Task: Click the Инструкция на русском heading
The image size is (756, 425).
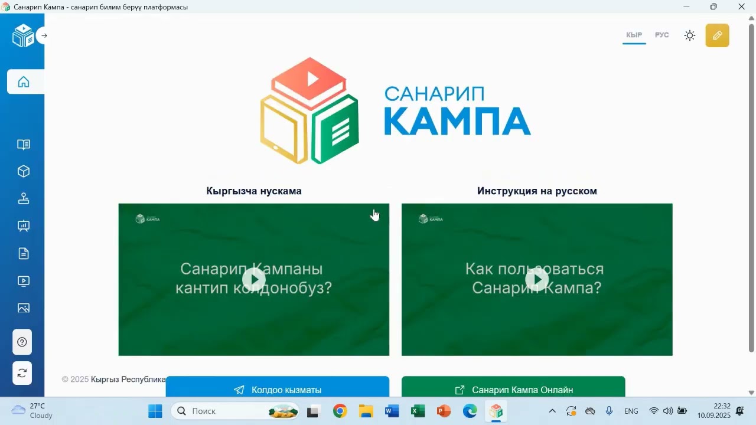Action: coord(537,191)
